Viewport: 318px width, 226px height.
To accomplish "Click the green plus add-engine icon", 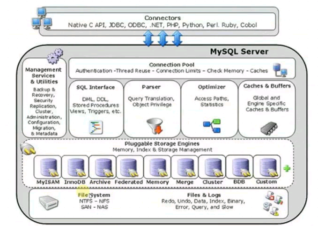I will [287, 168].
